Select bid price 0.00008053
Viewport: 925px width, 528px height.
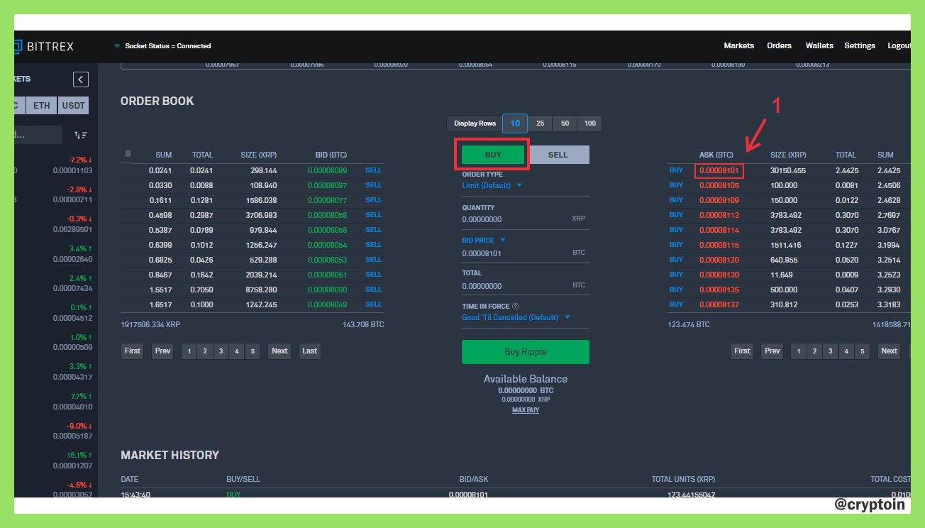[328, 260]
